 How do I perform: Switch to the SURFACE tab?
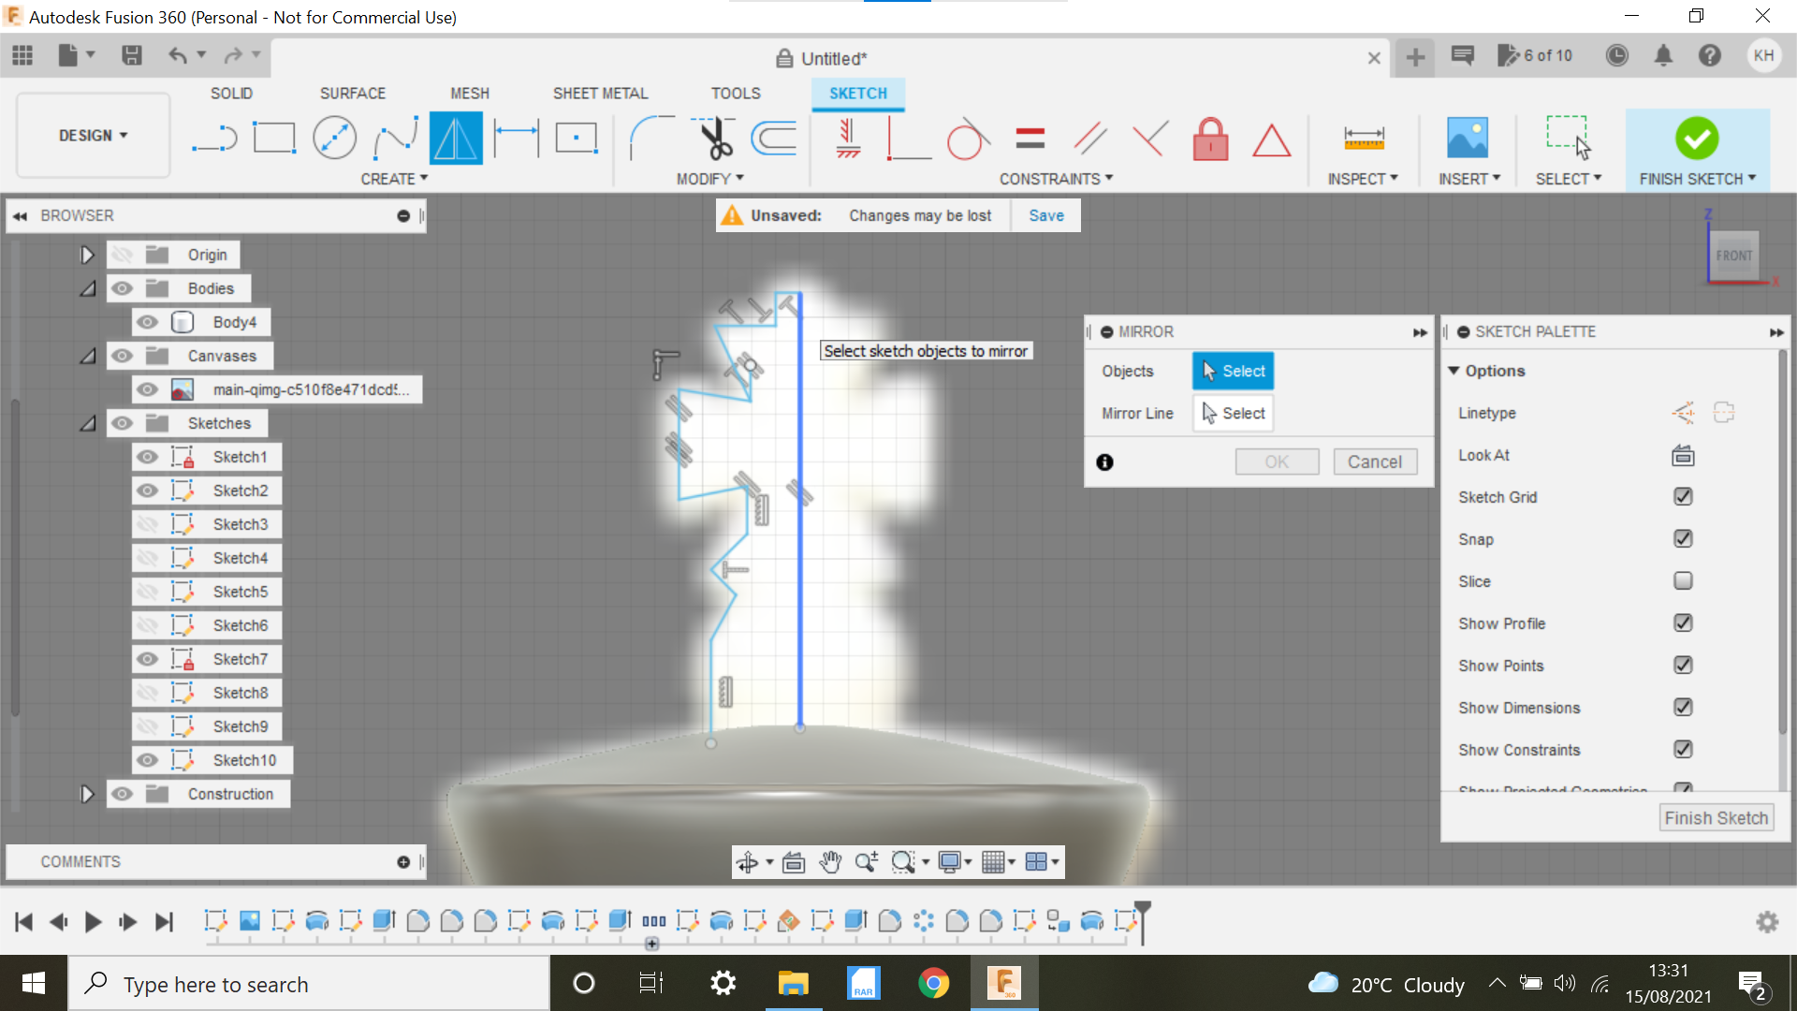coord(351,93)
